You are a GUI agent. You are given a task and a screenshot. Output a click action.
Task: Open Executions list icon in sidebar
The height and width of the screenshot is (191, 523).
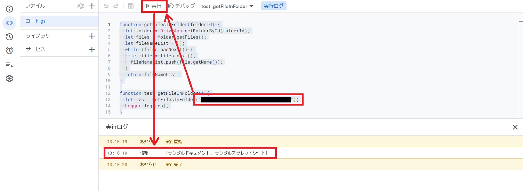pos(9,65)
